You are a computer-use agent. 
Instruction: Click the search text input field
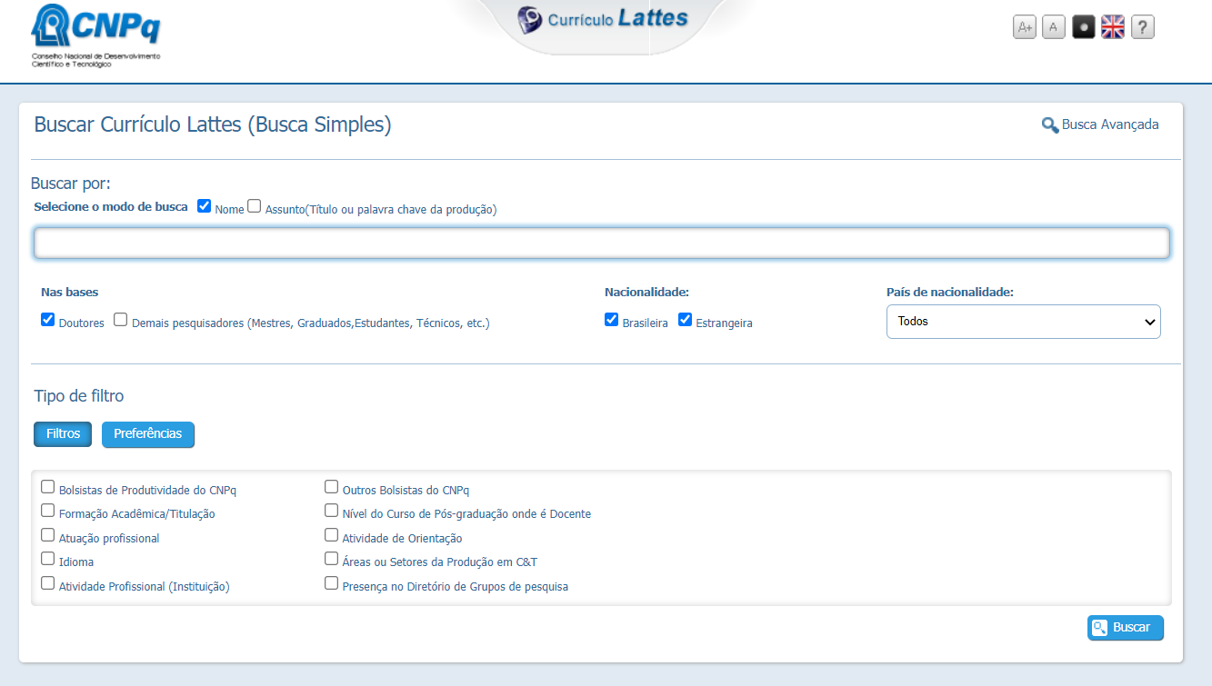click(x=601, y=244)
